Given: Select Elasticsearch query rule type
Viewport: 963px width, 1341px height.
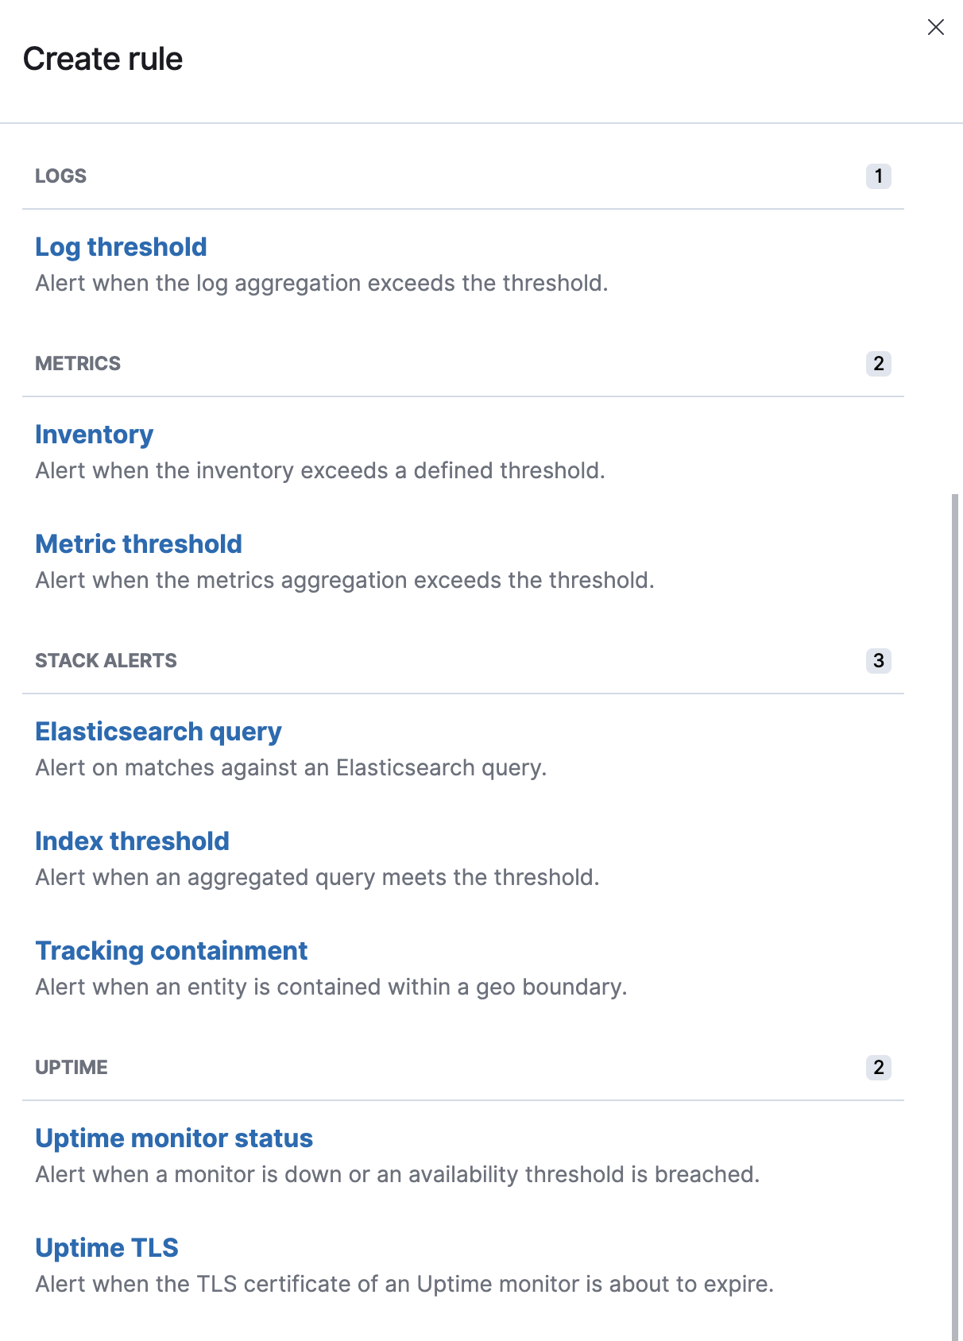Looking at the screenshot, I should coord(158,732).
